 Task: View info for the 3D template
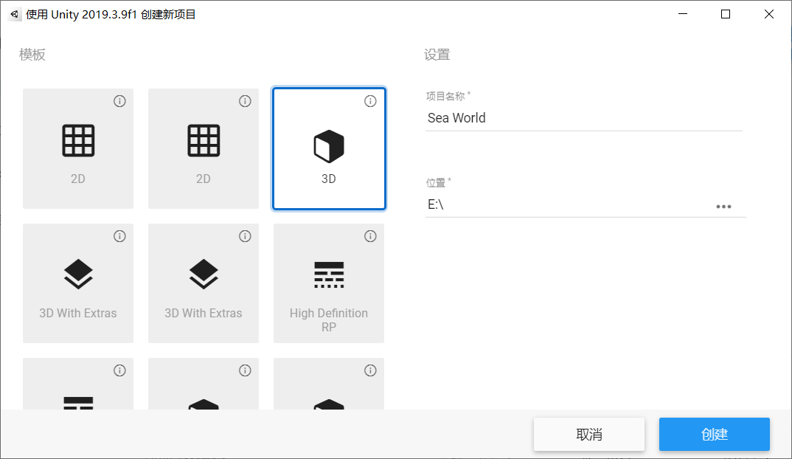point(370,101)
